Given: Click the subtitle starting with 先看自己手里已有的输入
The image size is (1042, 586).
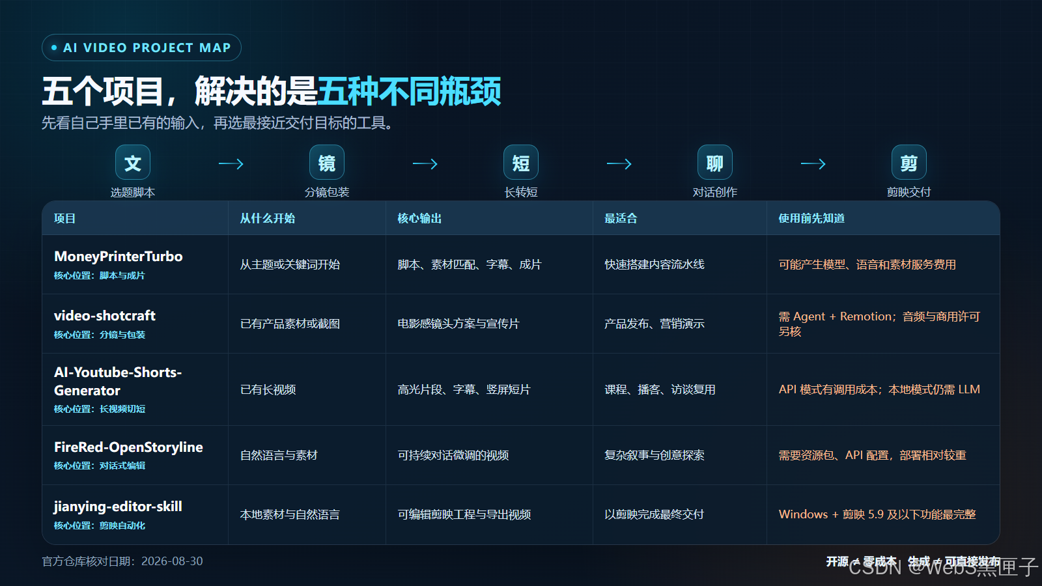Looking at the screenshot, I should pyautogui.click(x=217, y=123).
